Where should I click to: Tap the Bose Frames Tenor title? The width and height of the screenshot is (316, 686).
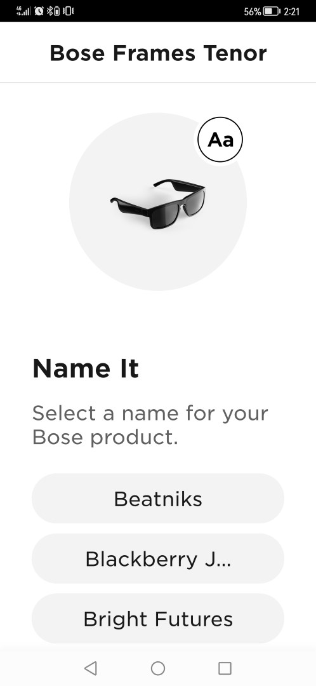point(158,53)
